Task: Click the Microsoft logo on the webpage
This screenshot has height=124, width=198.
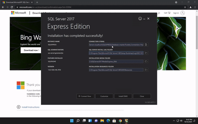Action: [18, 13]
